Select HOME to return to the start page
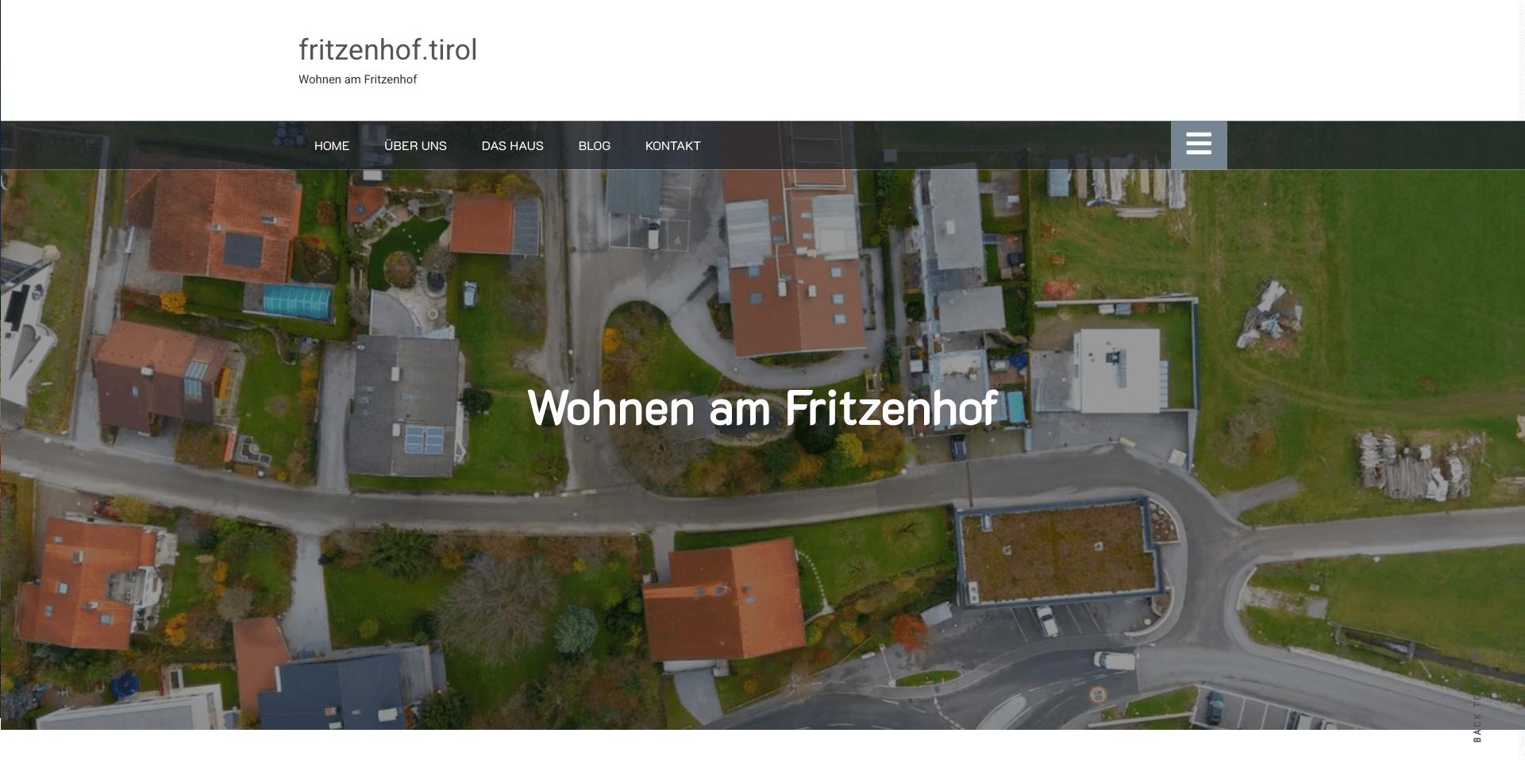This screenshot has width=1525, height=760. [x=332, y=146]
